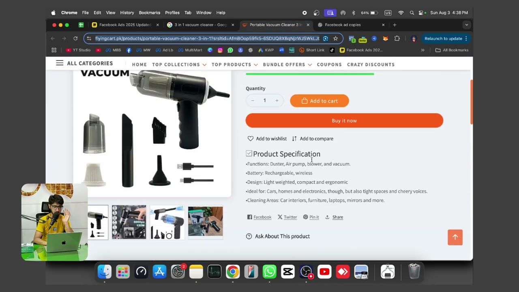
Task: Open All Bookmarks folder
Action: [x=452, y=50]
